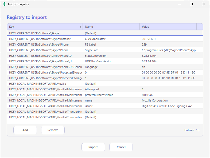Select the last Mozilla\Thunderbird key row
Screen dimensions: 210x158
click(x=105, y=117)
